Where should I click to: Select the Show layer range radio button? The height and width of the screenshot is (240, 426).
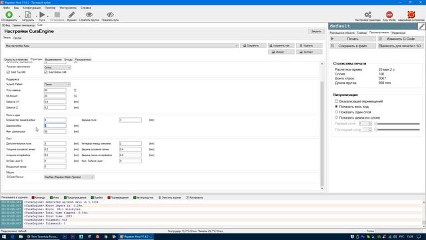(336, 117)
